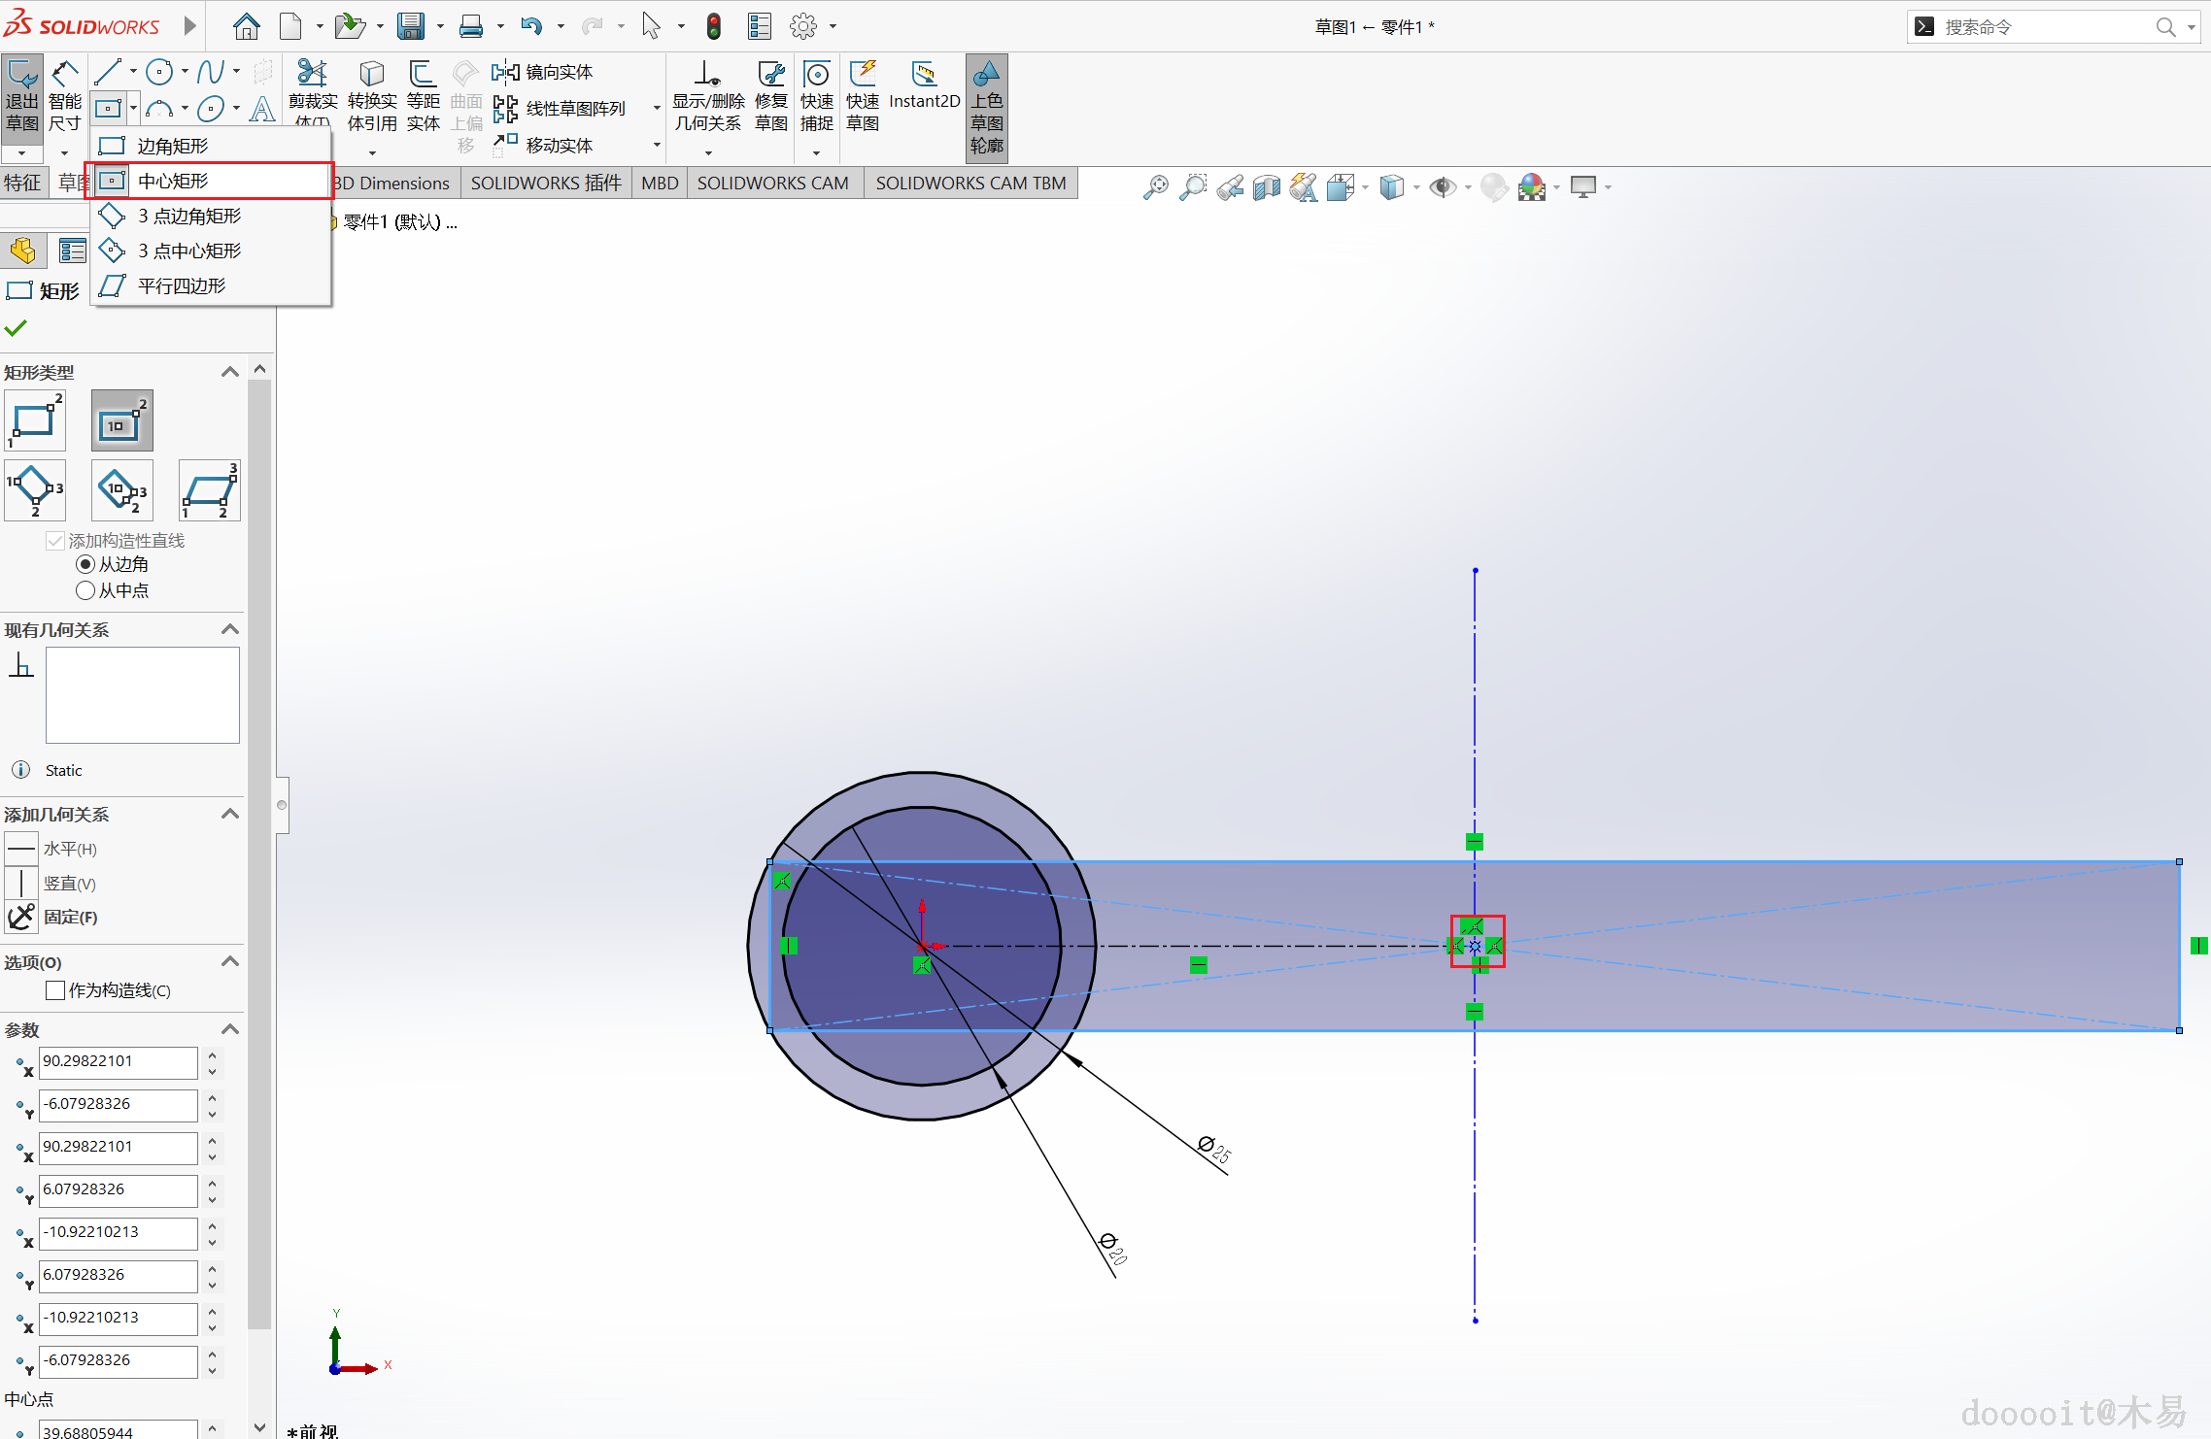Click the Mirror Entities (镜向实体) tool

point(542,73)
